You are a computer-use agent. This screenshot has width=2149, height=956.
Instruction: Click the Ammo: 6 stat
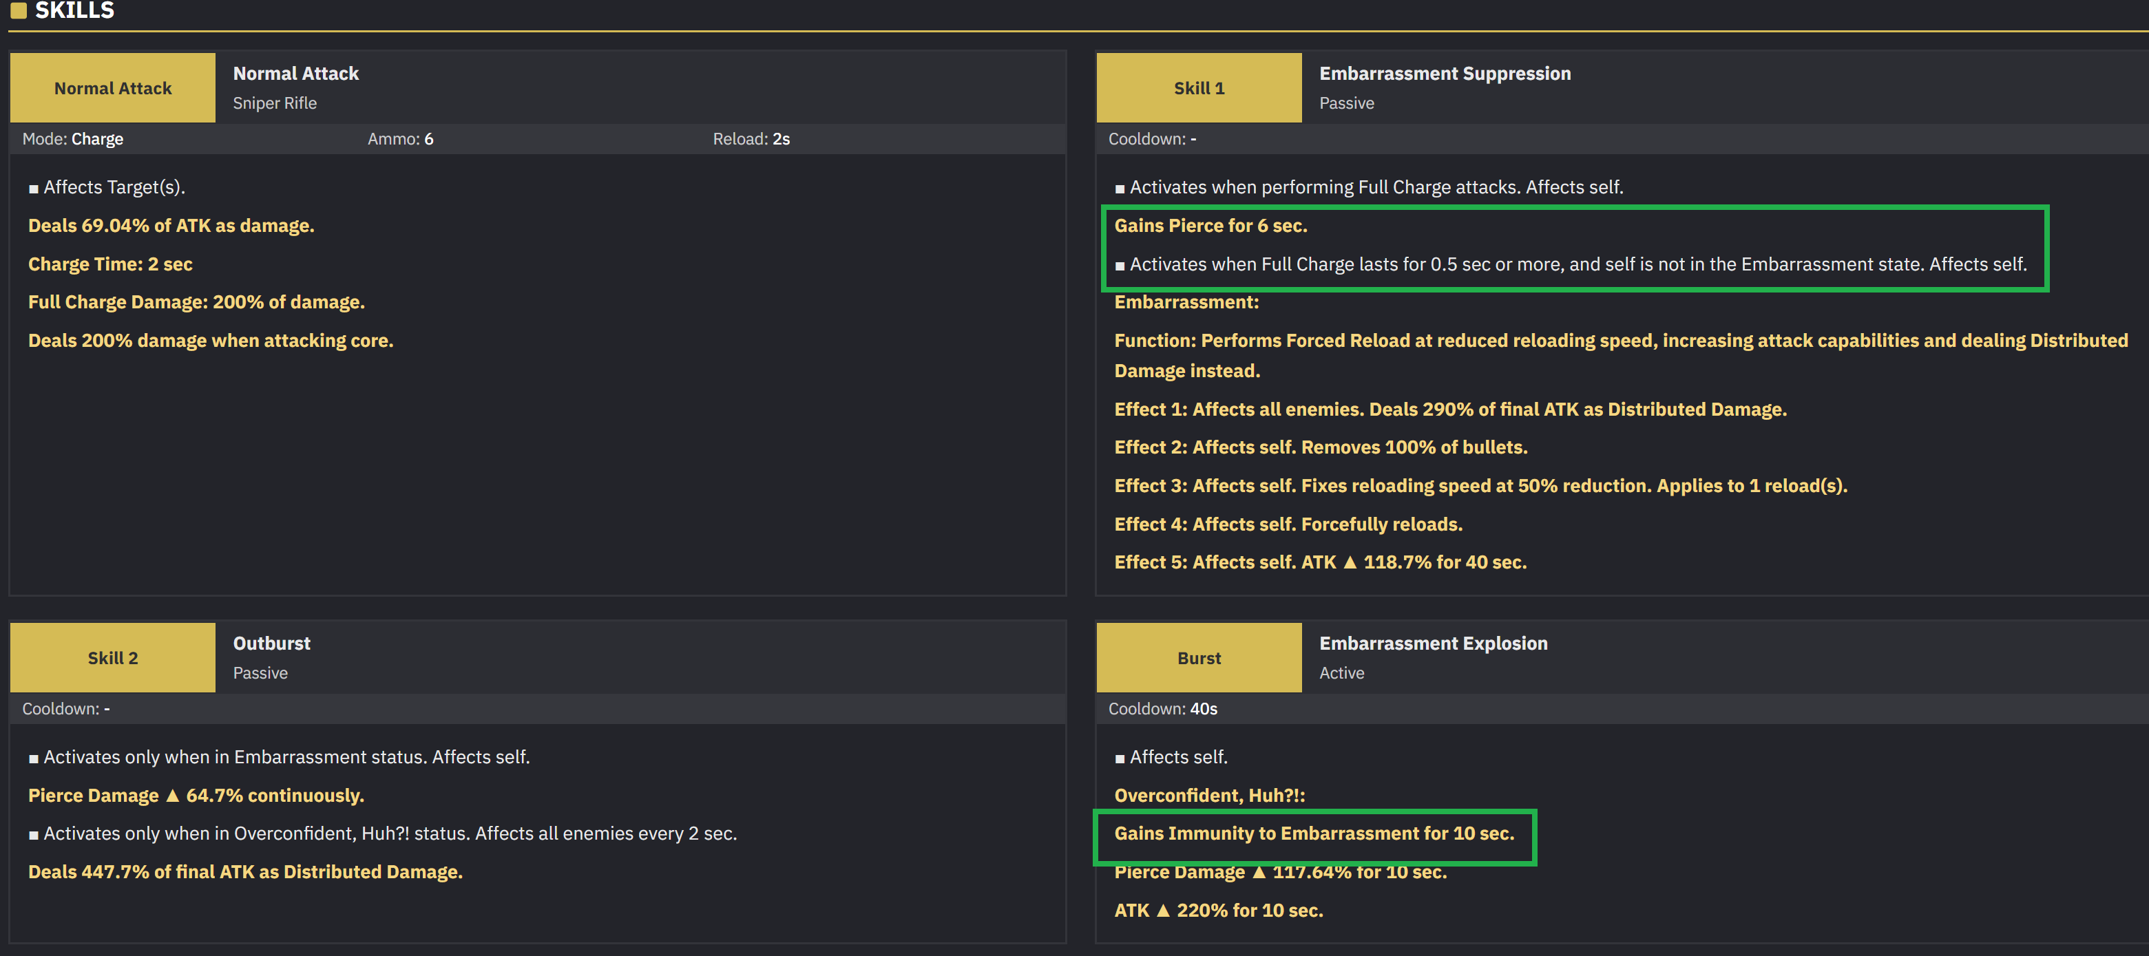coord(401,139)
